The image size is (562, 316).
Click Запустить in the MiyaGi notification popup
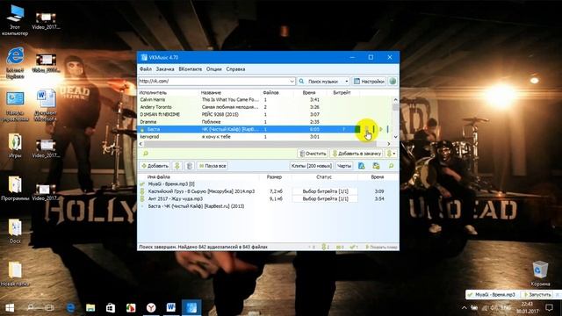pos(537,295)
